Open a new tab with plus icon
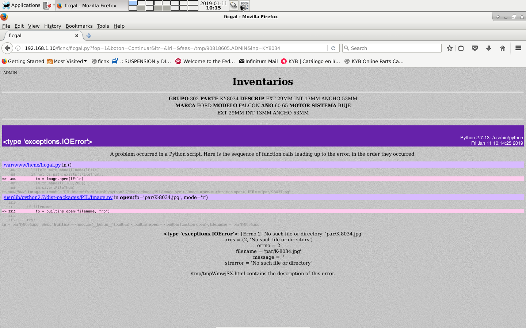526x328 pixels. click(88, 36)
